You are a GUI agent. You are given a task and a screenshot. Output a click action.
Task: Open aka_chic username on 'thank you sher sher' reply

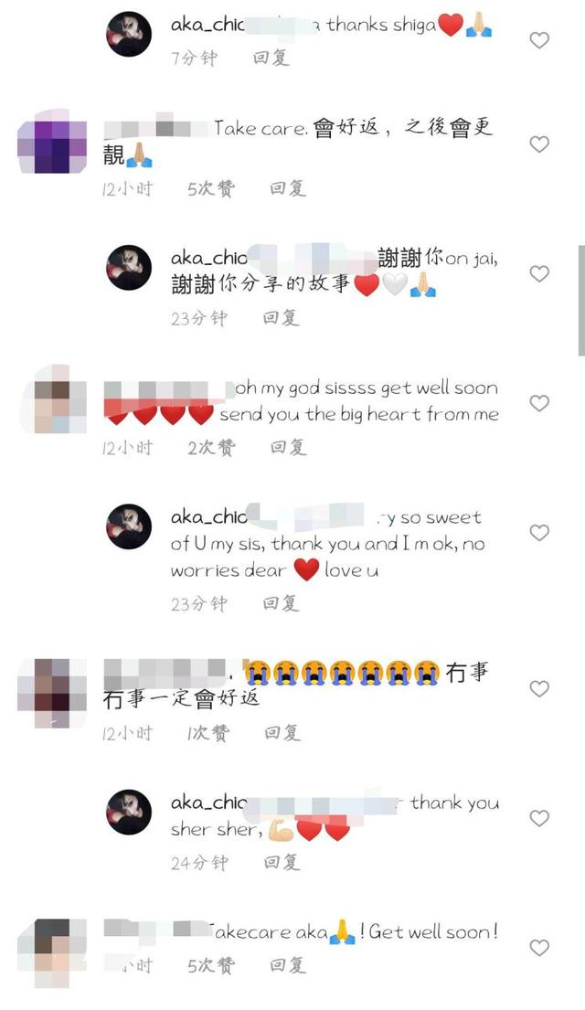point(208,803)
